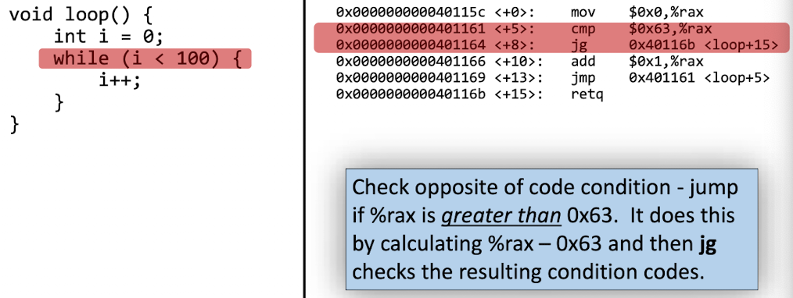Click address 0x000000000040116b
This screenshot has width=793, height=298.
click(x=410, y=94)
